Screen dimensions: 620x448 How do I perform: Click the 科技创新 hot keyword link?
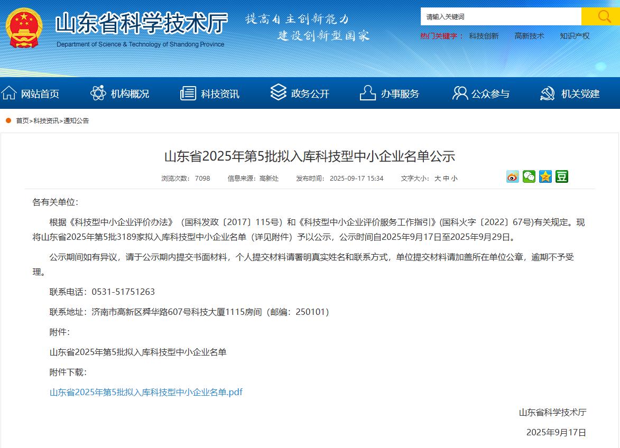(484, 36)
